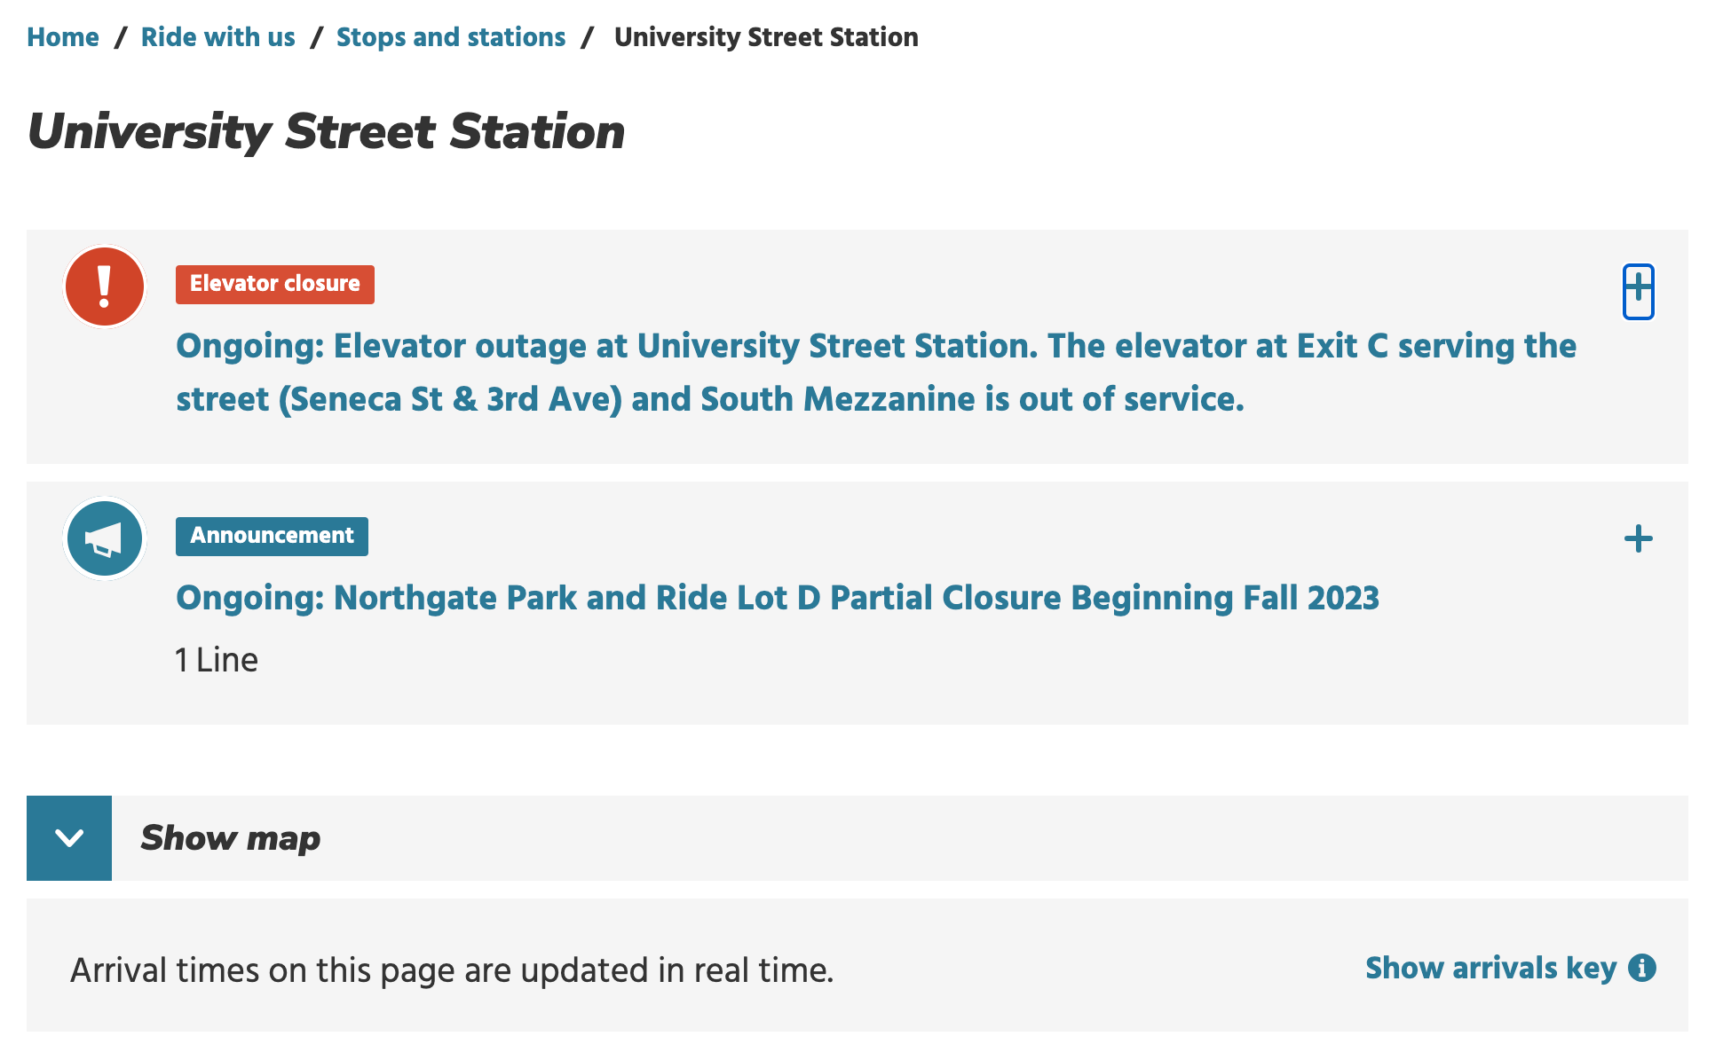
Task: Navigate to Stops and stations breadcrumb
Action: [450, 37]
